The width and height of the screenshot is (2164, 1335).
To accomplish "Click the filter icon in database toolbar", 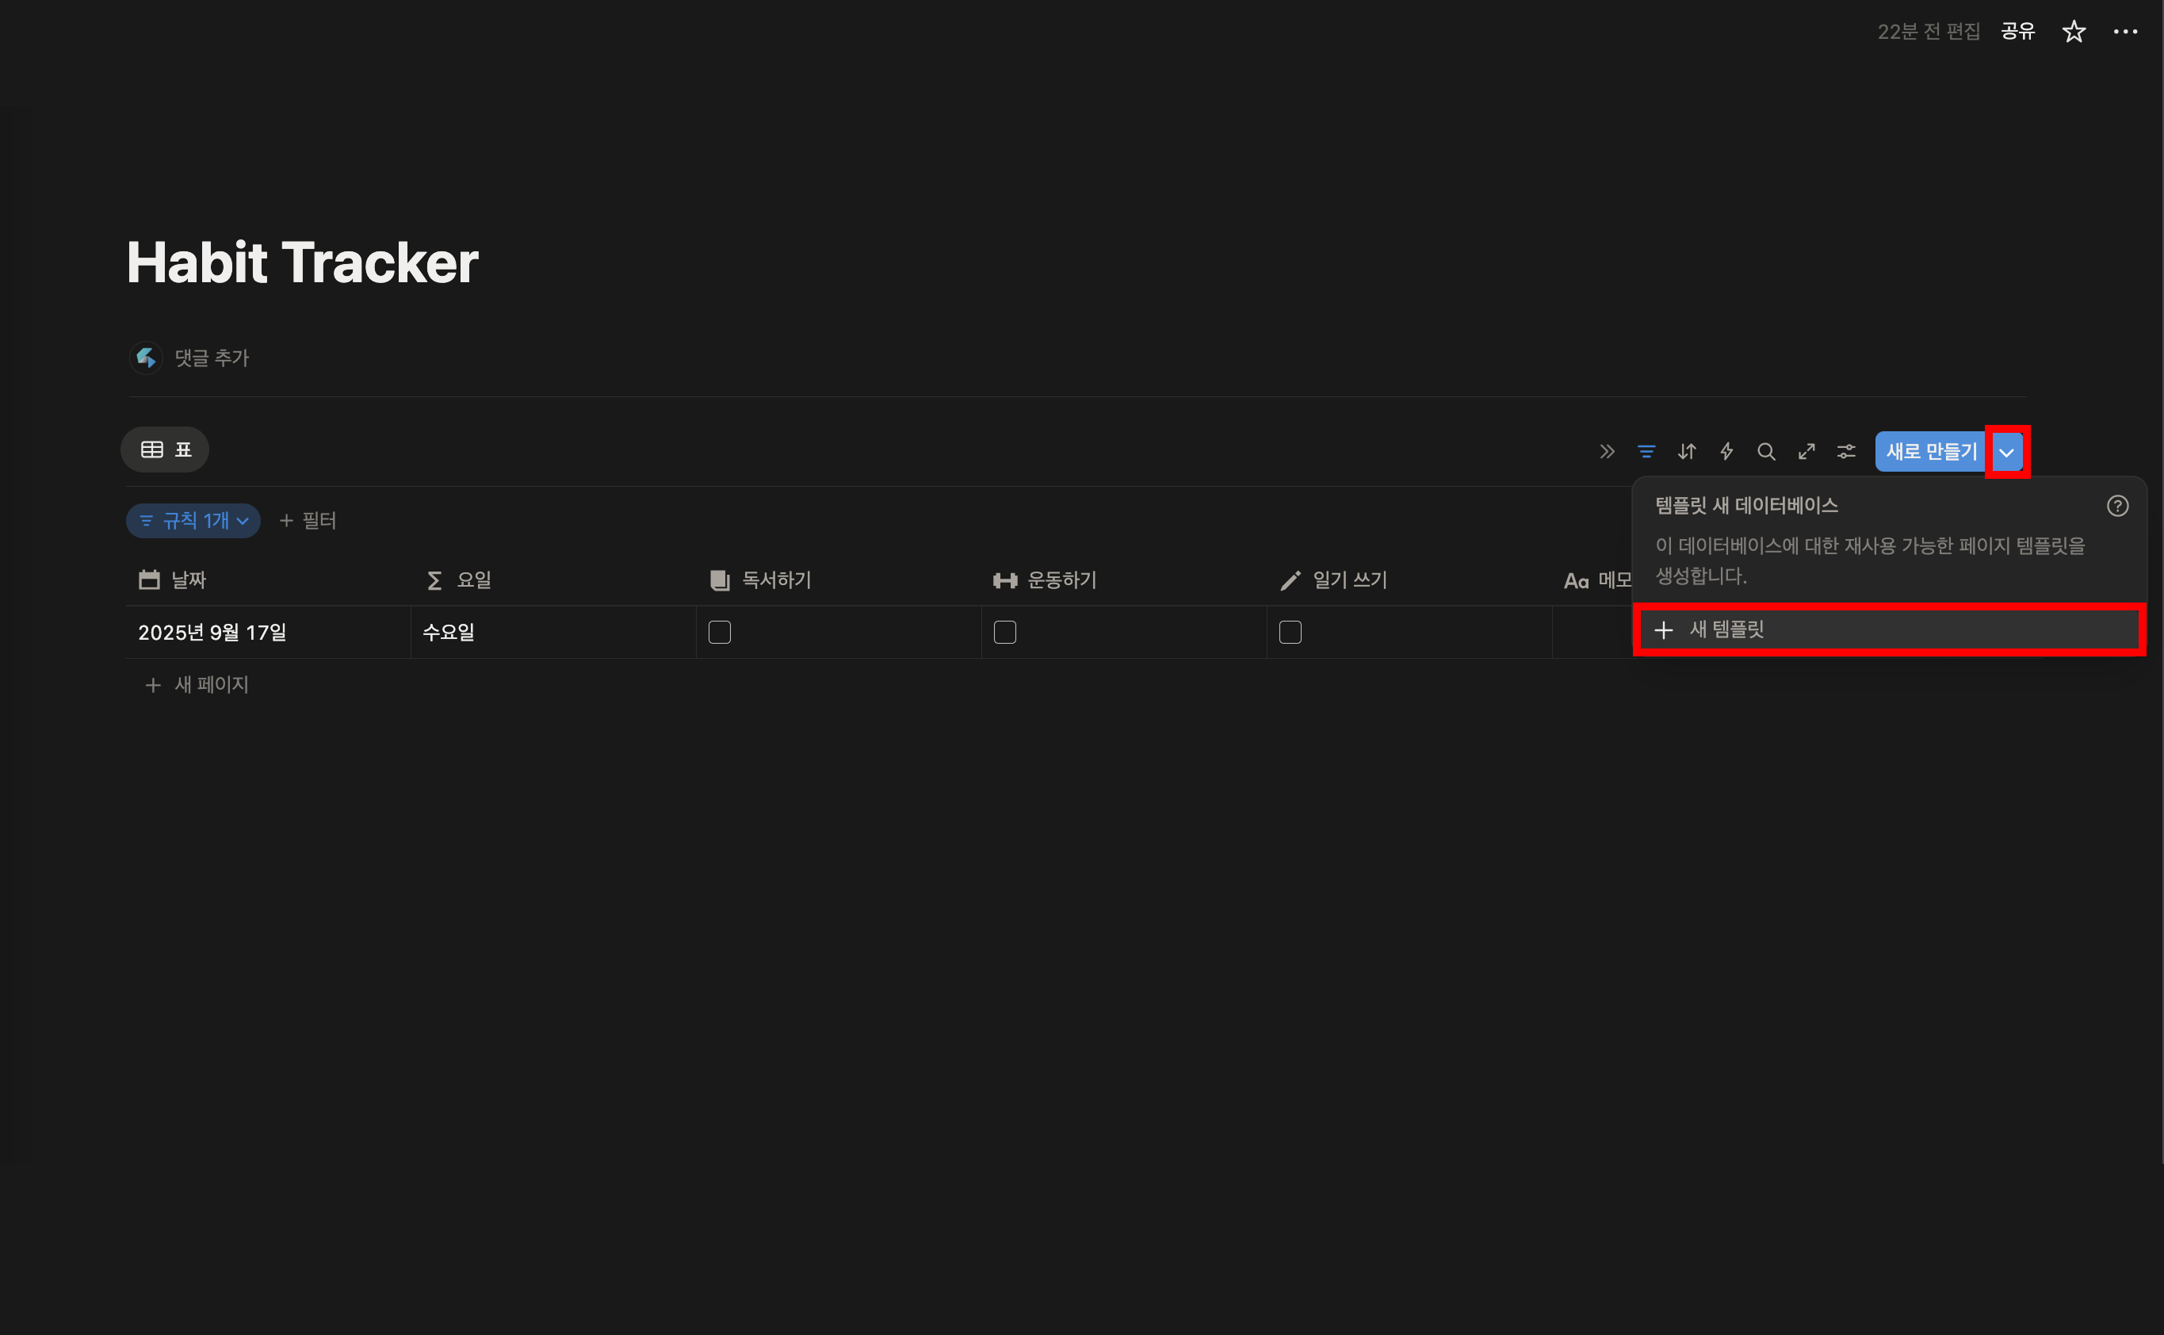I will click(1646, 452).
